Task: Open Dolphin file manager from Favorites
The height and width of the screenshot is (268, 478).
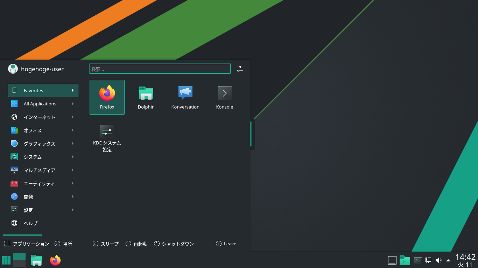Action: 146,97
